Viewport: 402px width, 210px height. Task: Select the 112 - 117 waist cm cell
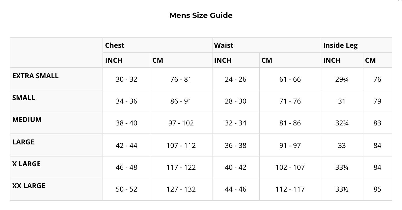coord(290,189)
